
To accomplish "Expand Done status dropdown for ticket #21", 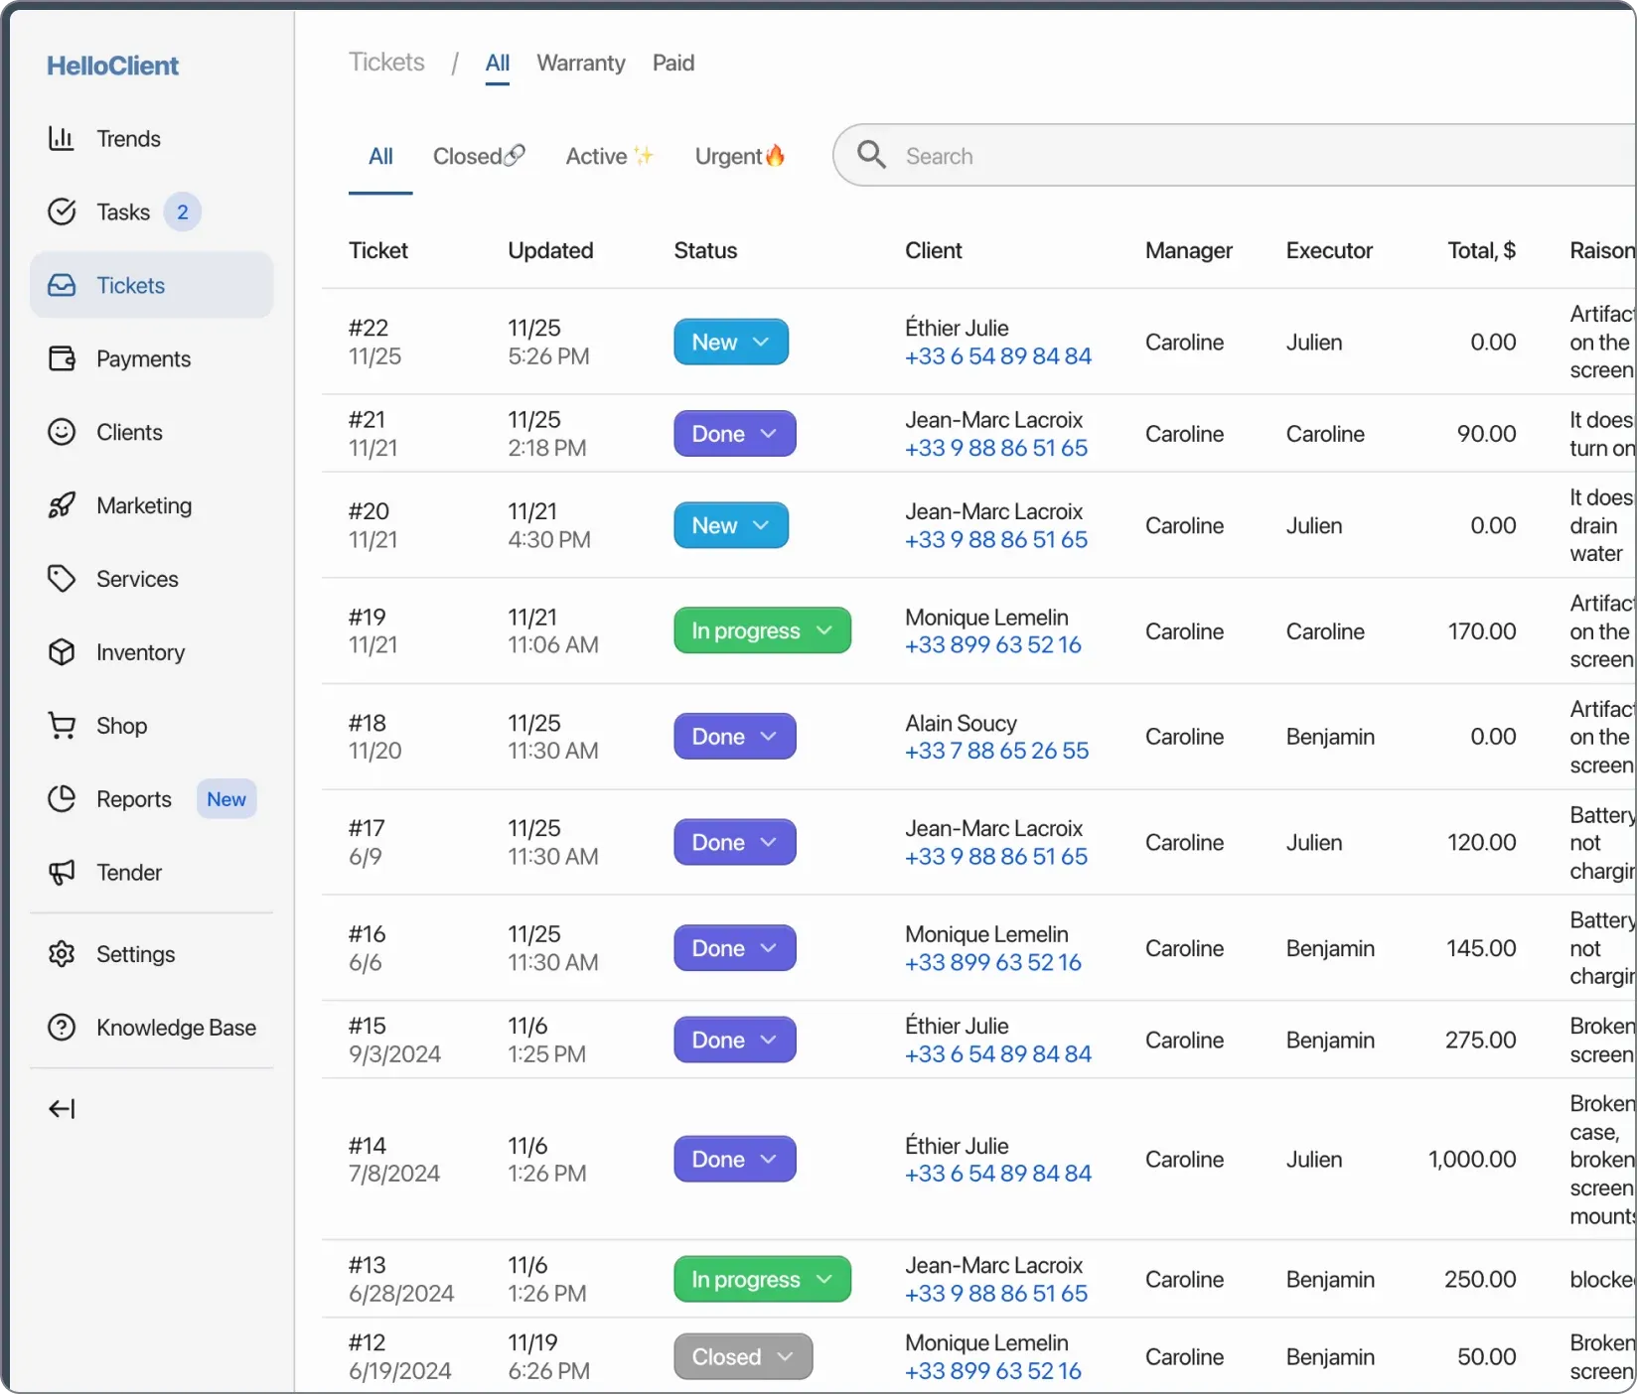I will [734, 434].
